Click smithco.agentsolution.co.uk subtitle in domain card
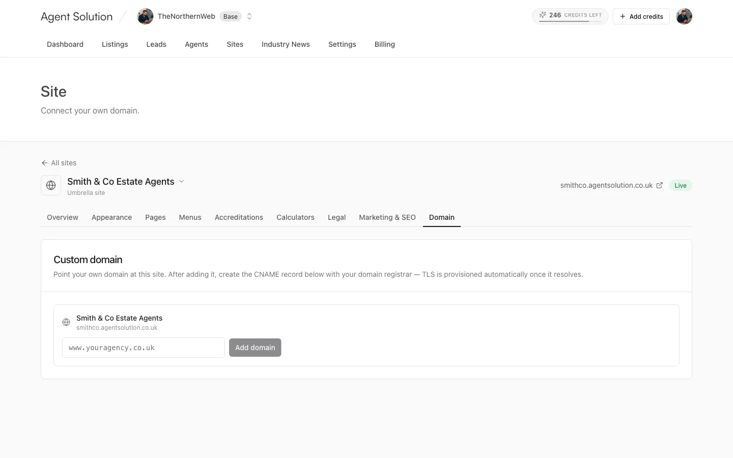This screenshot has height=458, width=733. click(117, 328)
